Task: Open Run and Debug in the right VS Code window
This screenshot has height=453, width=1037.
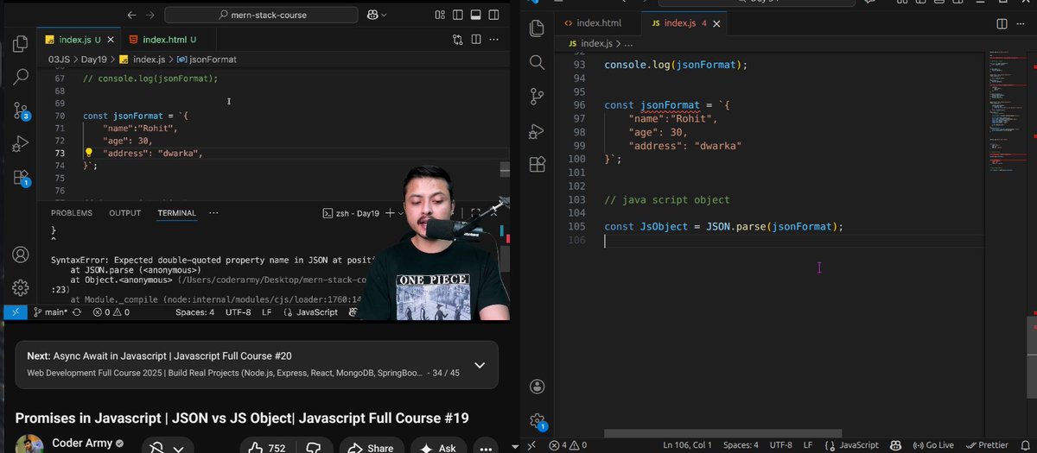Action: pos(537,130)
